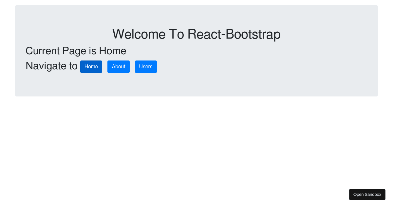Screen dimensions: 393x206
Task: Activate the Home tab in navigation
Action: click(x=91, y=66)
